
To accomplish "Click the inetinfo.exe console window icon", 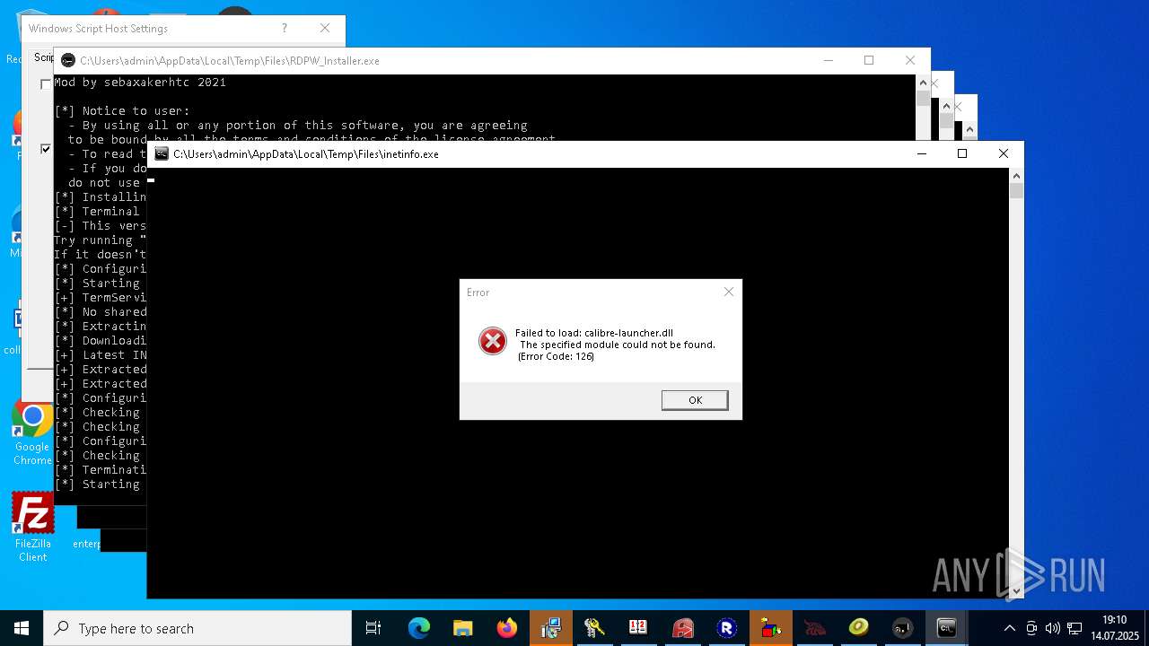I will tap(162, 154).
